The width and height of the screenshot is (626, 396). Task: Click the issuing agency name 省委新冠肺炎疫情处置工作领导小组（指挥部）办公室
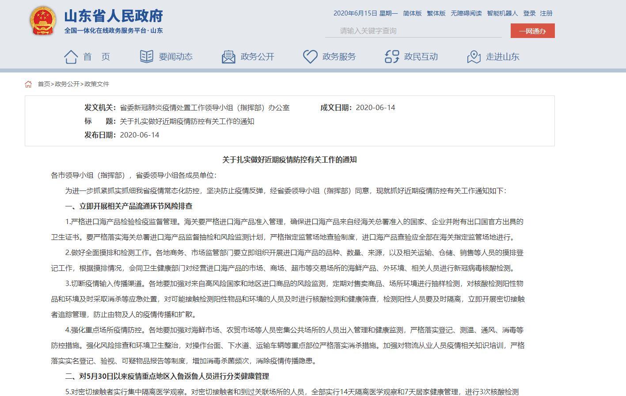coord(205,108)
